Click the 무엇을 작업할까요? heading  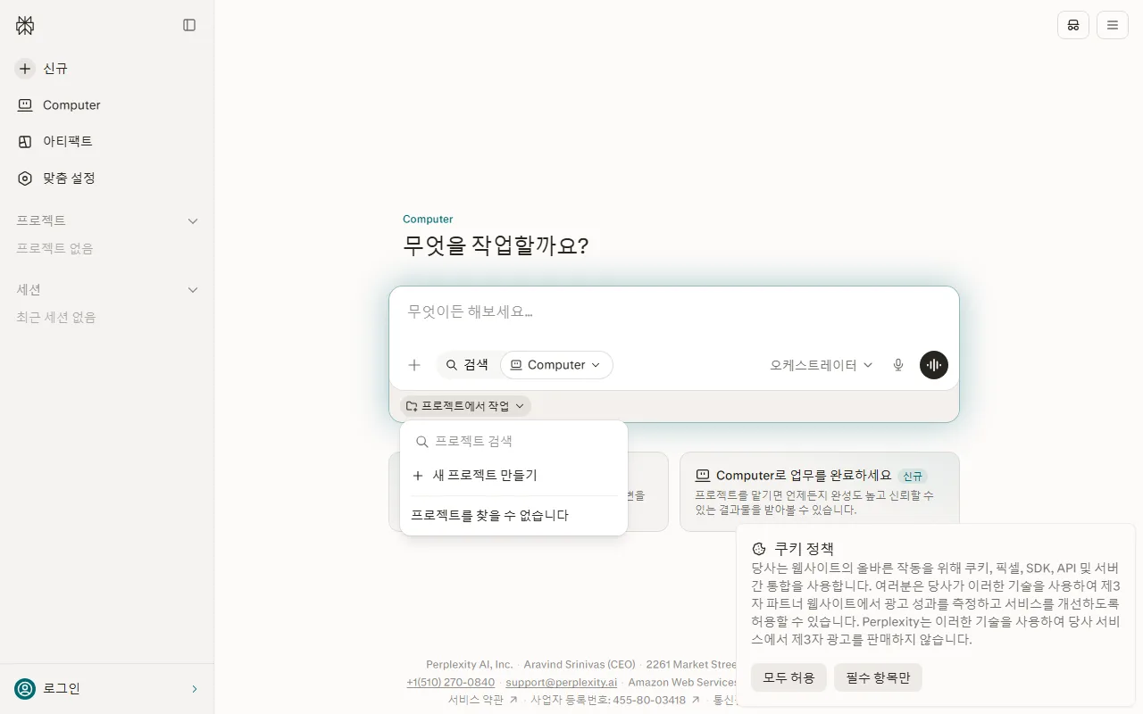pos(496,245)
